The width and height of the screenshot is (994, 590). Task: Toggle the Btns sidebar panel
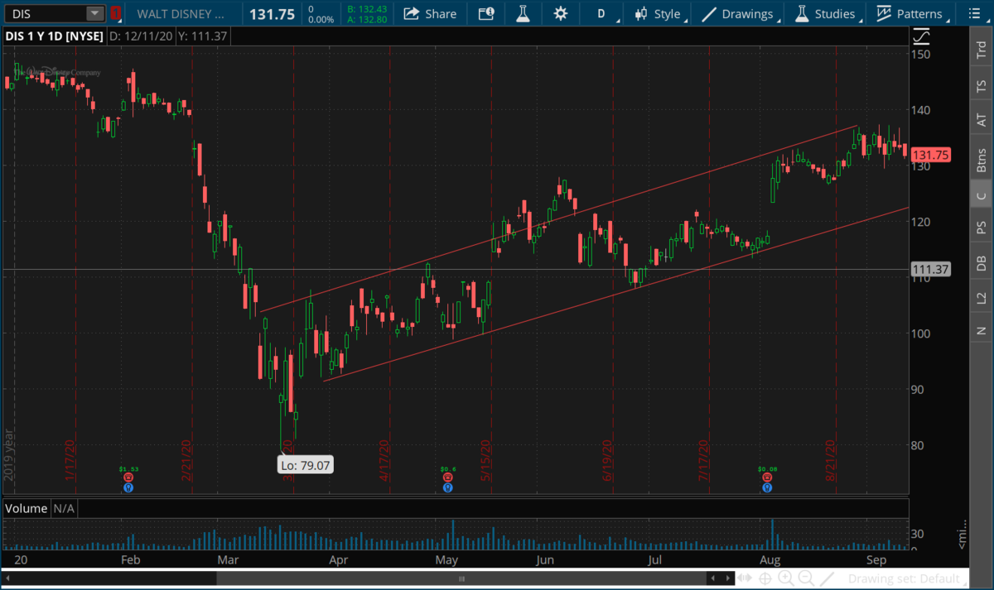(x=982, y=159)
